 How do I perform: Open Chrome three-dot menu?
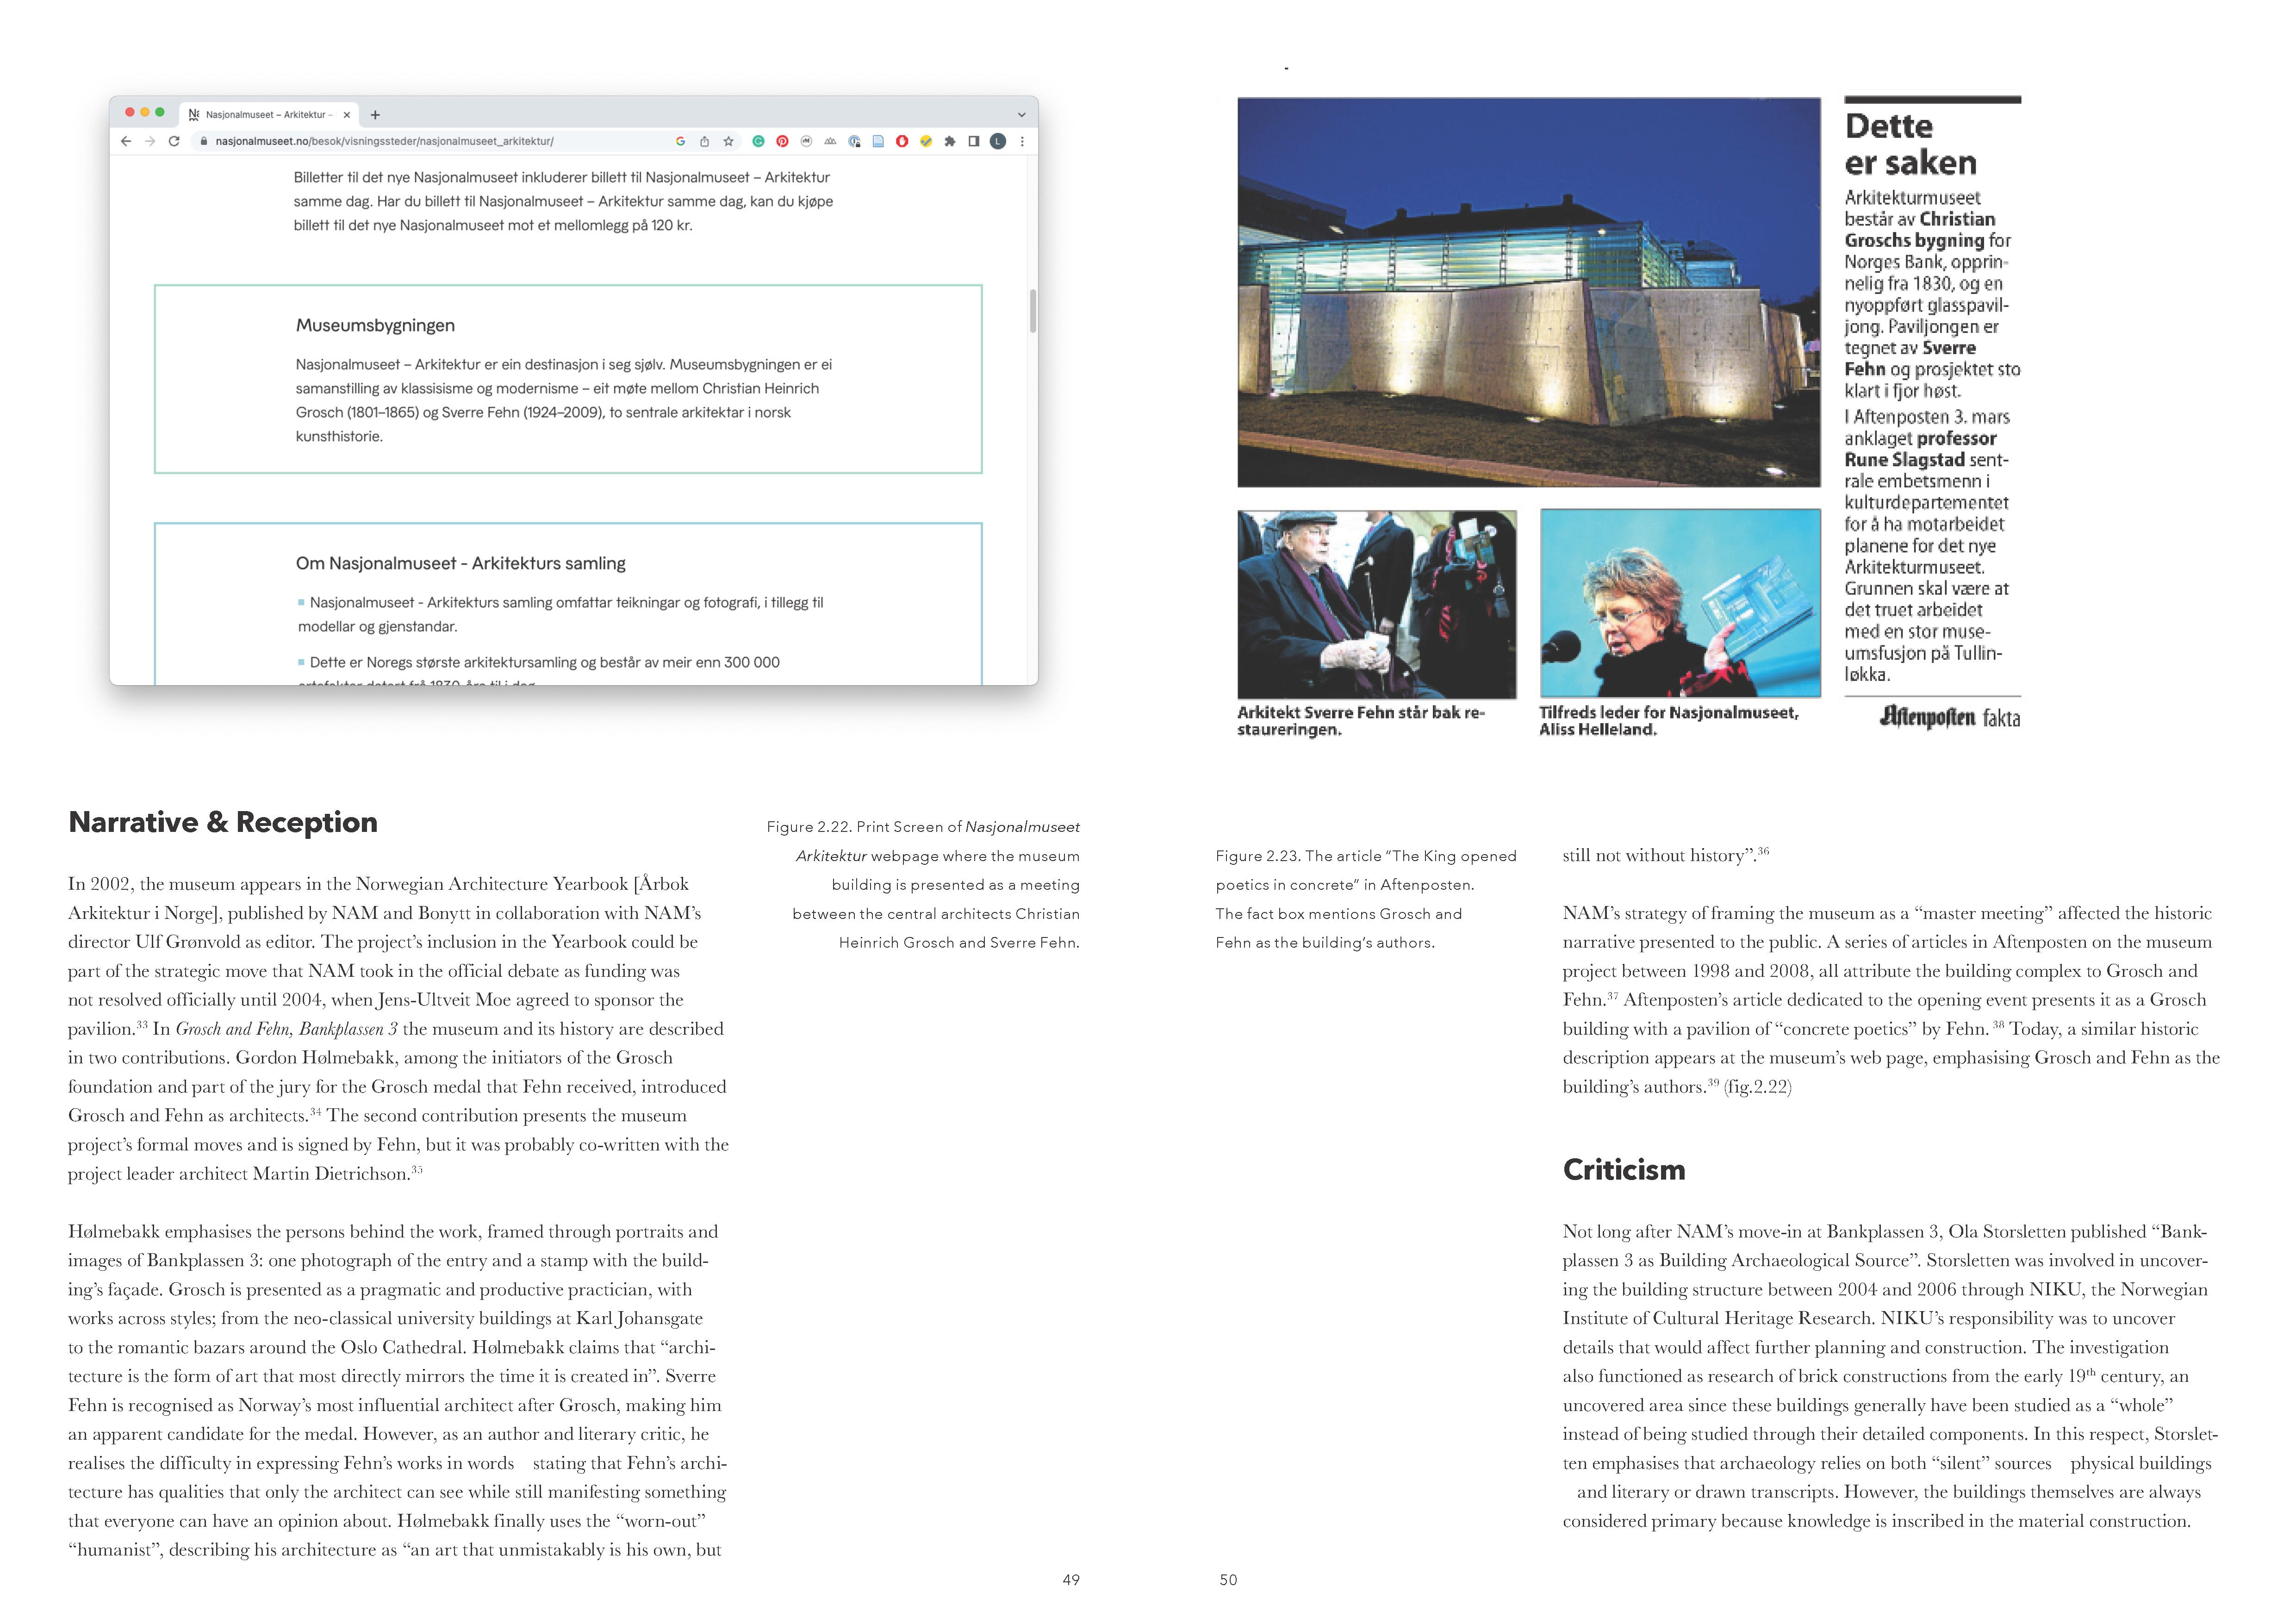[x=1022, y=141]
